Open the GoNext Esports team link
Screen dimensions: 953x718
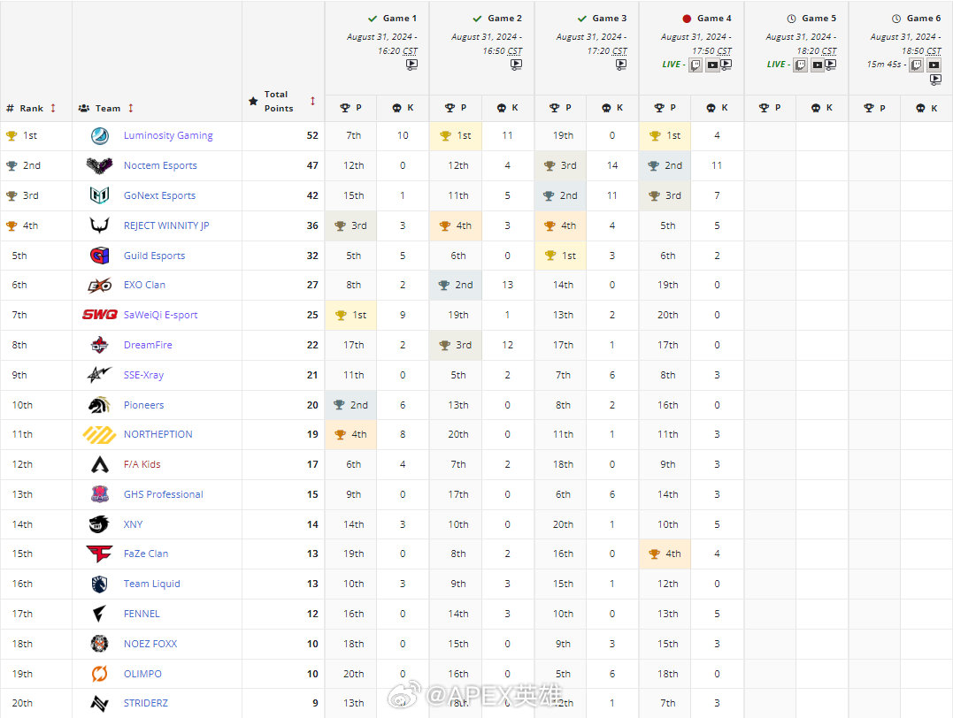tap(160, 195)
